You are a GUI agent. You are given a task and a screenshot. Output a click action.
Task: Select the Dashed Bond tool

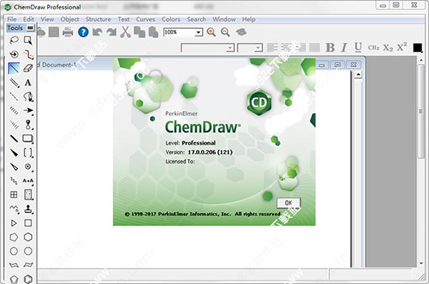[14, 97]
